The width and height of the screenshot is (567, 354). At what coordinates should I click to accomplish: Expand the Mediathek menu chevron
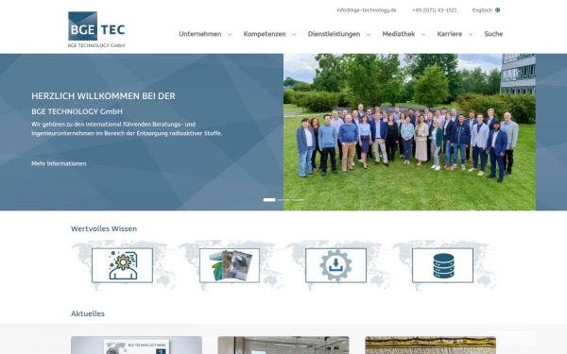coord(423,35)
